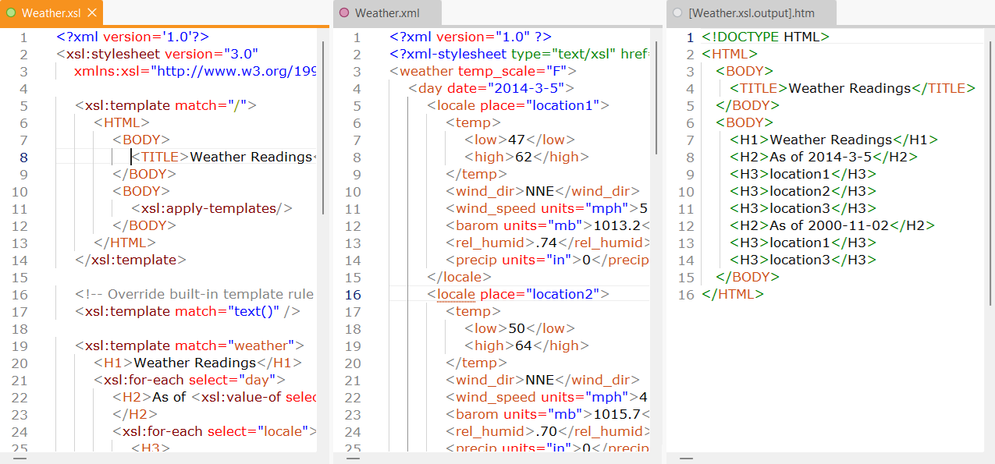Viewport: 995px width, 464px height.
Task: Close the Weather.xsl tab
Action: (x=92, y=13)
